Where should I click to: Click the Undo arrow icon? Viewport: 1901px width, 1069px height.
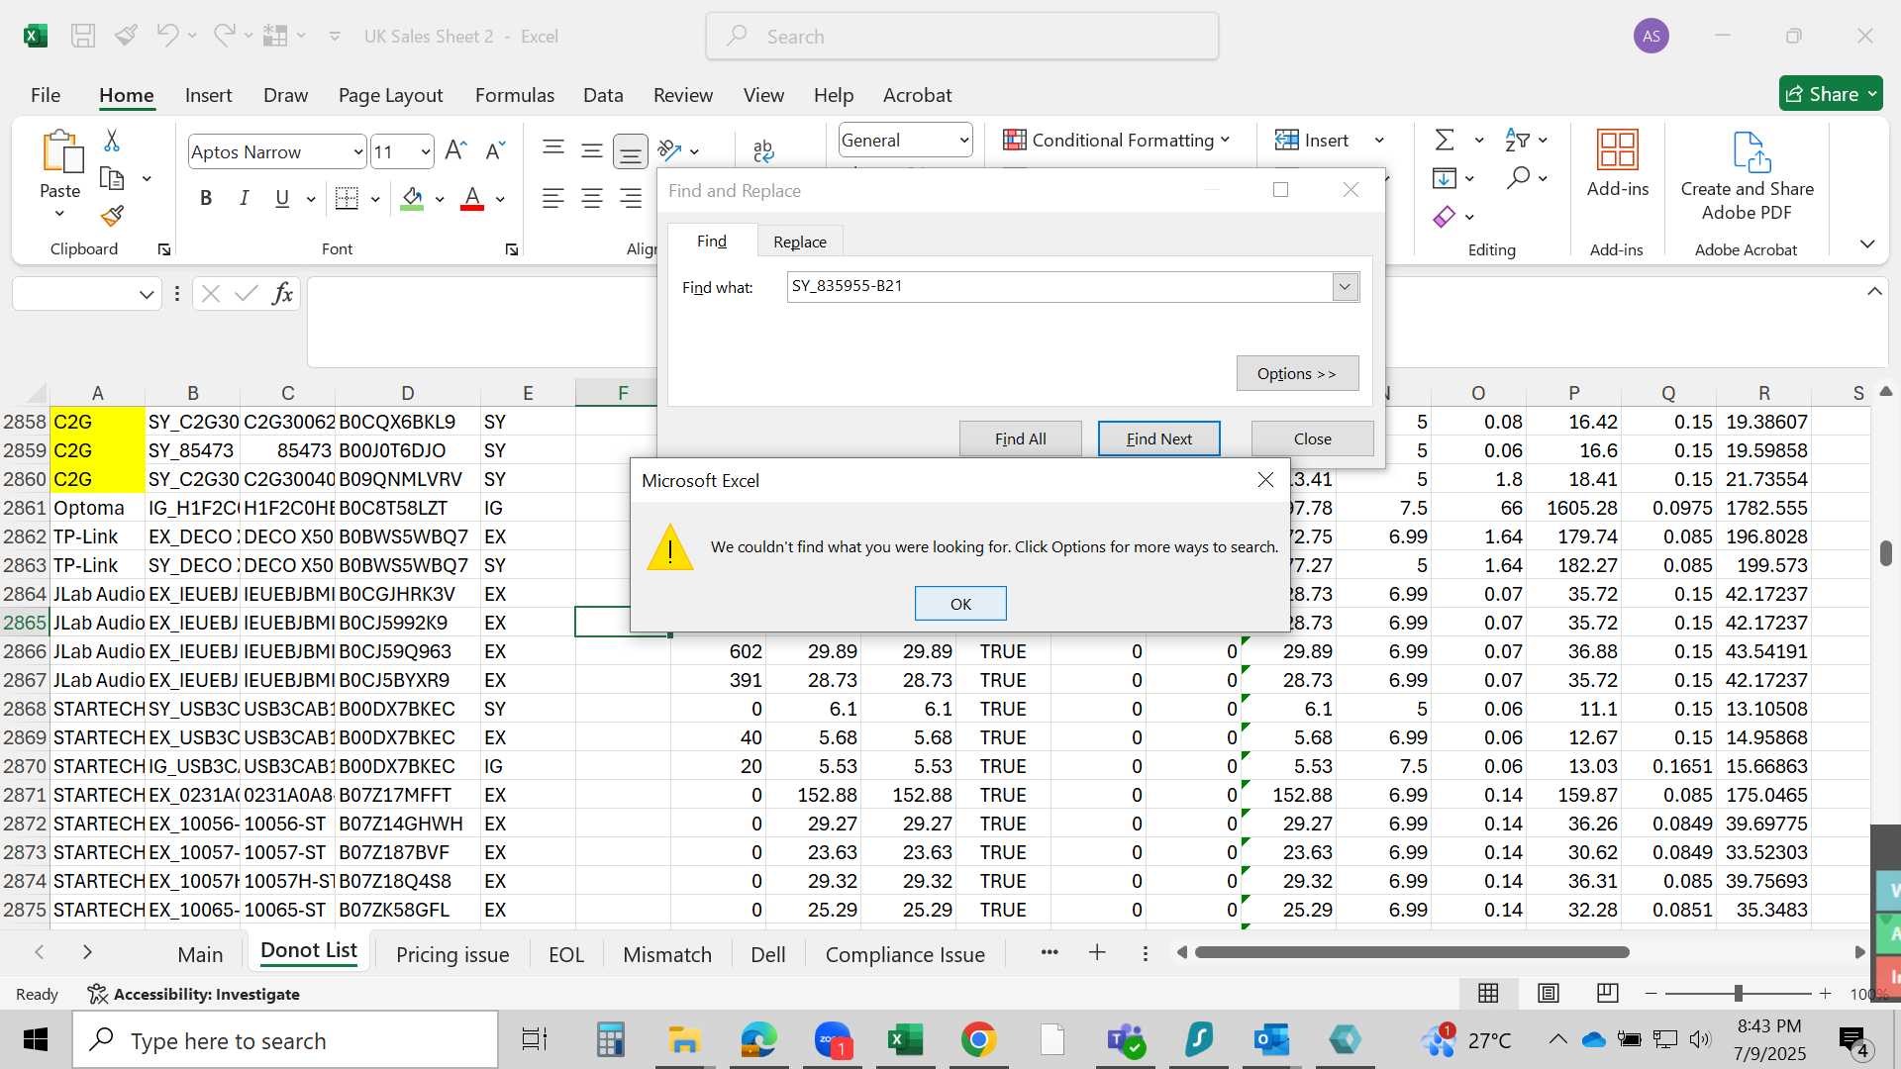click(166, 36)
